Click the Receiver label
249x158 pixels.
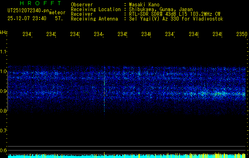click(82, 14)
